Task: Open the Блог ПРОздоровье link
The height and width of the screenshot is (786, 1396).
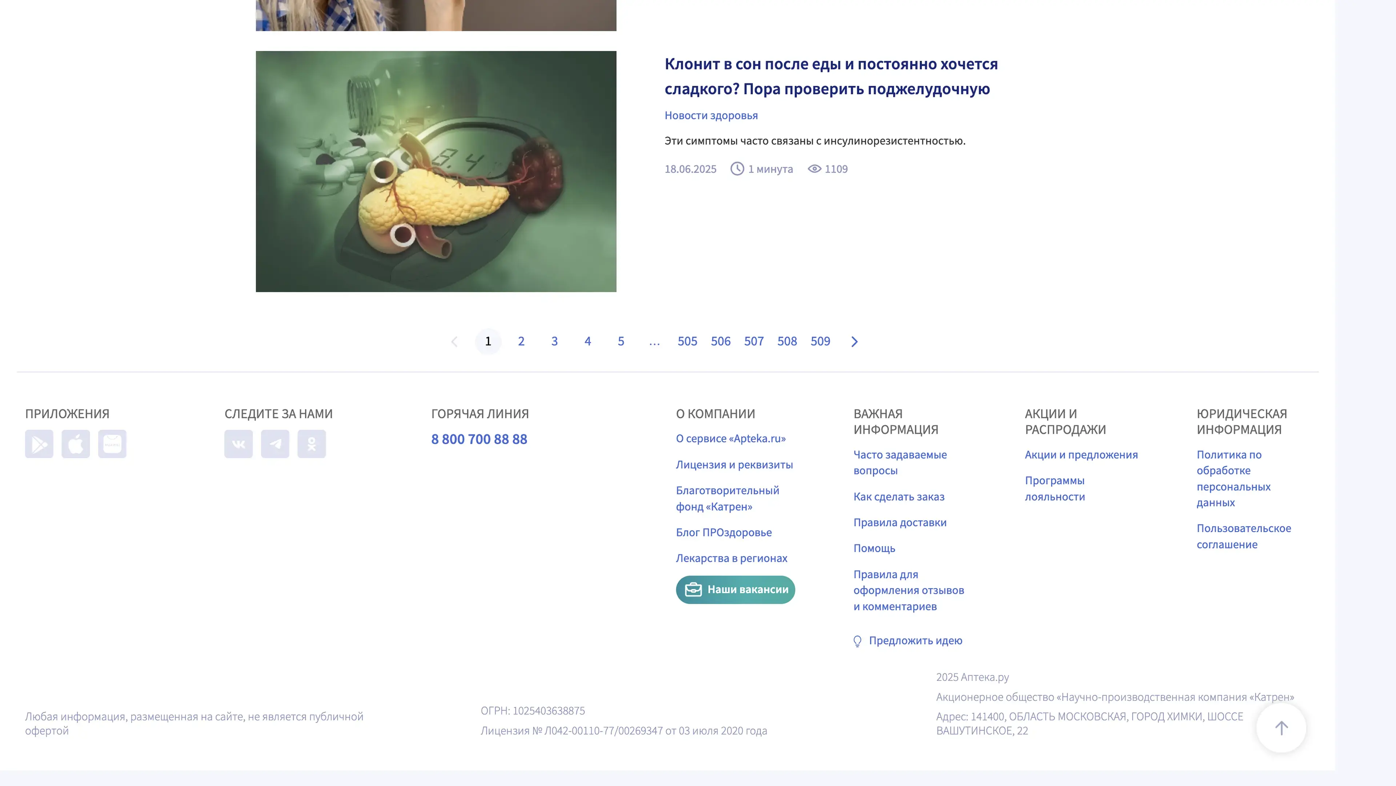Action: pos(723,532)
